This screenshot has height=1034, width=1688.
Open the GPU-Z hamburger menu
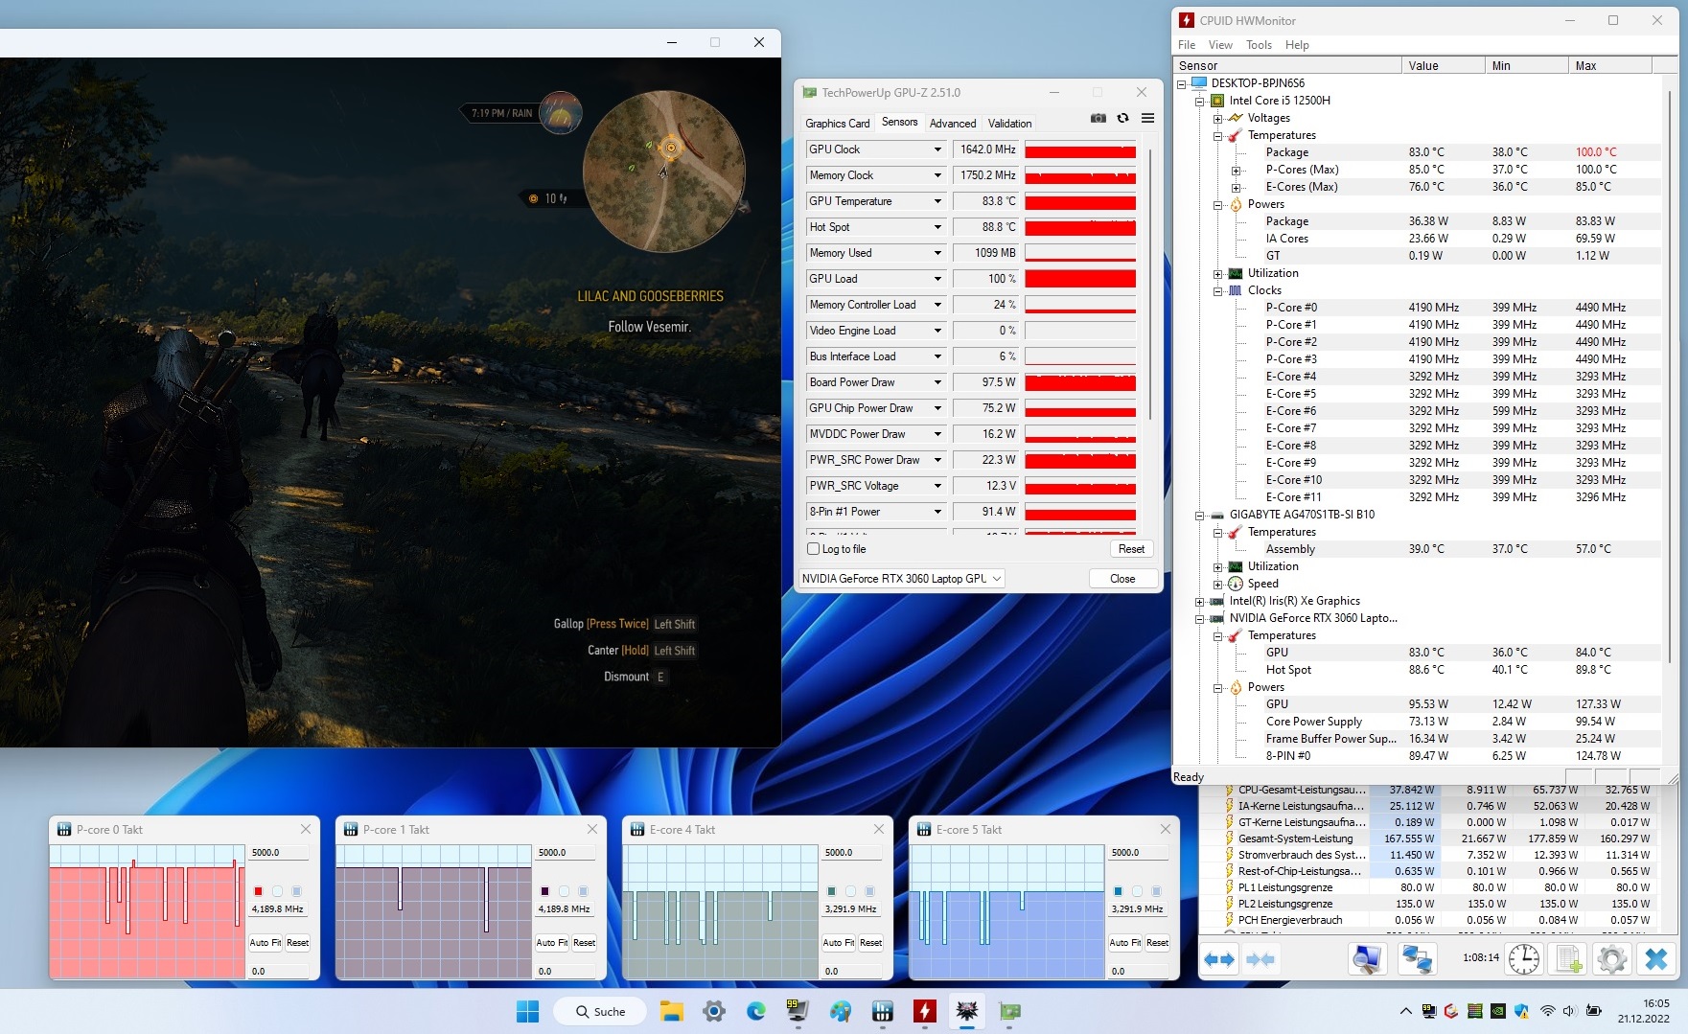tap(1147, 118)
